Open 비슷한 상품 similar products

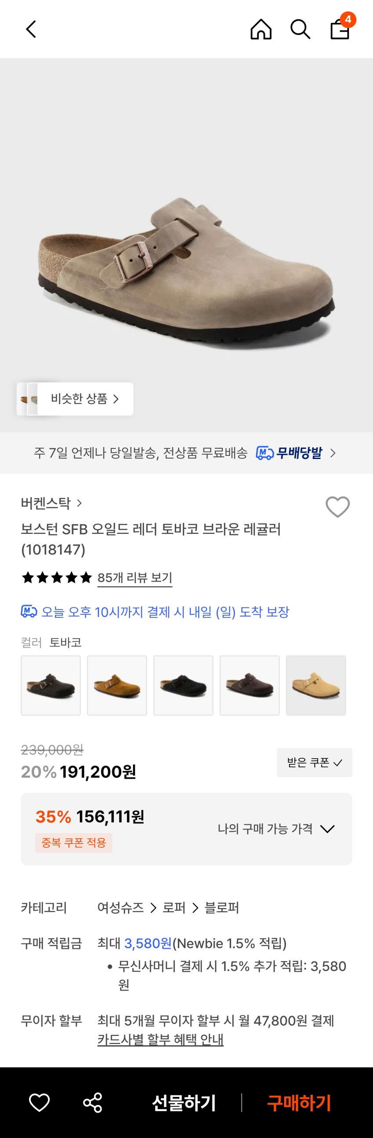[x=85, y=399]
